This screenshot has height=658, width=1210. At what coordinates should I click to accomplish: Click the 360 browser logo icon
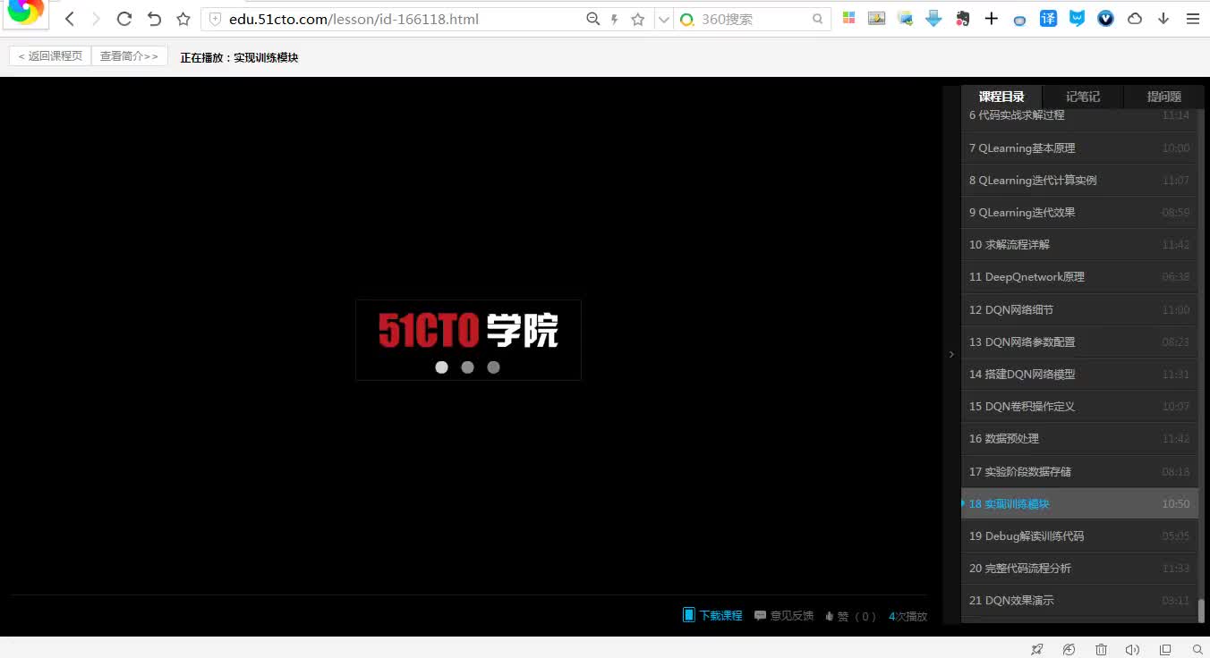pyautogui.click(x=25, y=13)
